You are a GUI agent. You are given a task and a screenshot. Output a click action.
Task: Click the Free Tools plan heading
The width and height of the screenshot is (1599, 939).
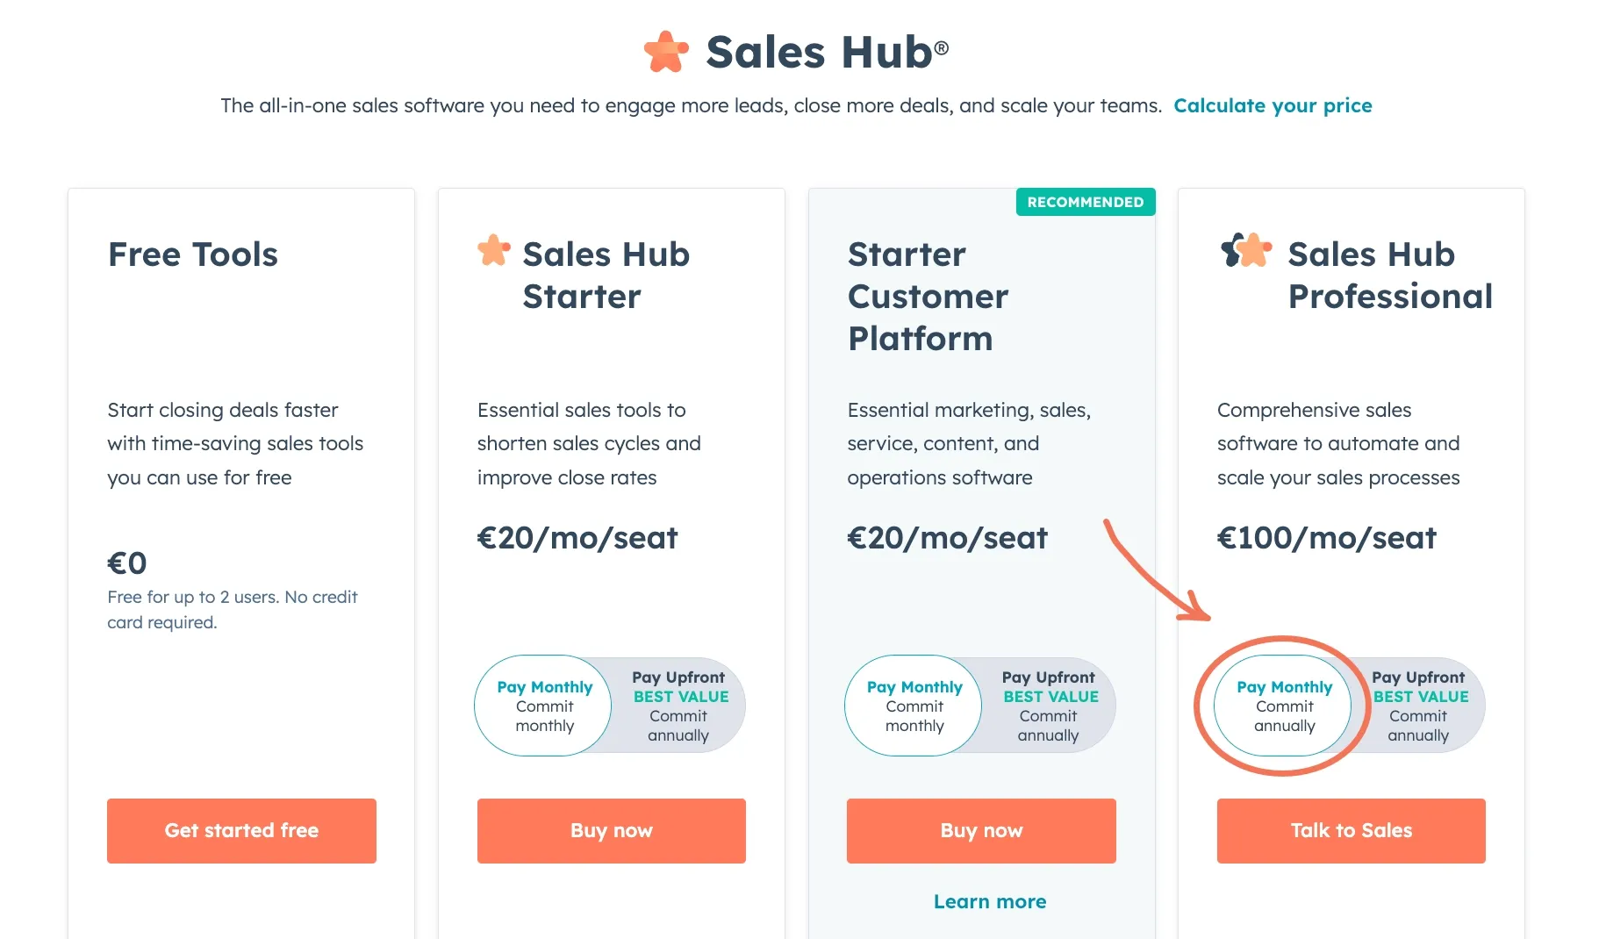[x=193, y=254]
